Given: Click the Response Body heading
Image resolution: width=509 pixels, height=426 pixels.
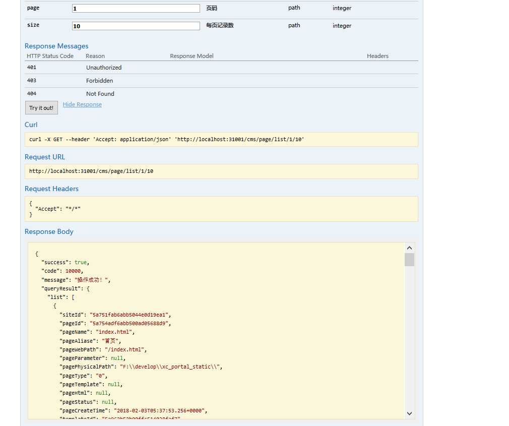Looking at the screenshot, I should coord(49,231).
